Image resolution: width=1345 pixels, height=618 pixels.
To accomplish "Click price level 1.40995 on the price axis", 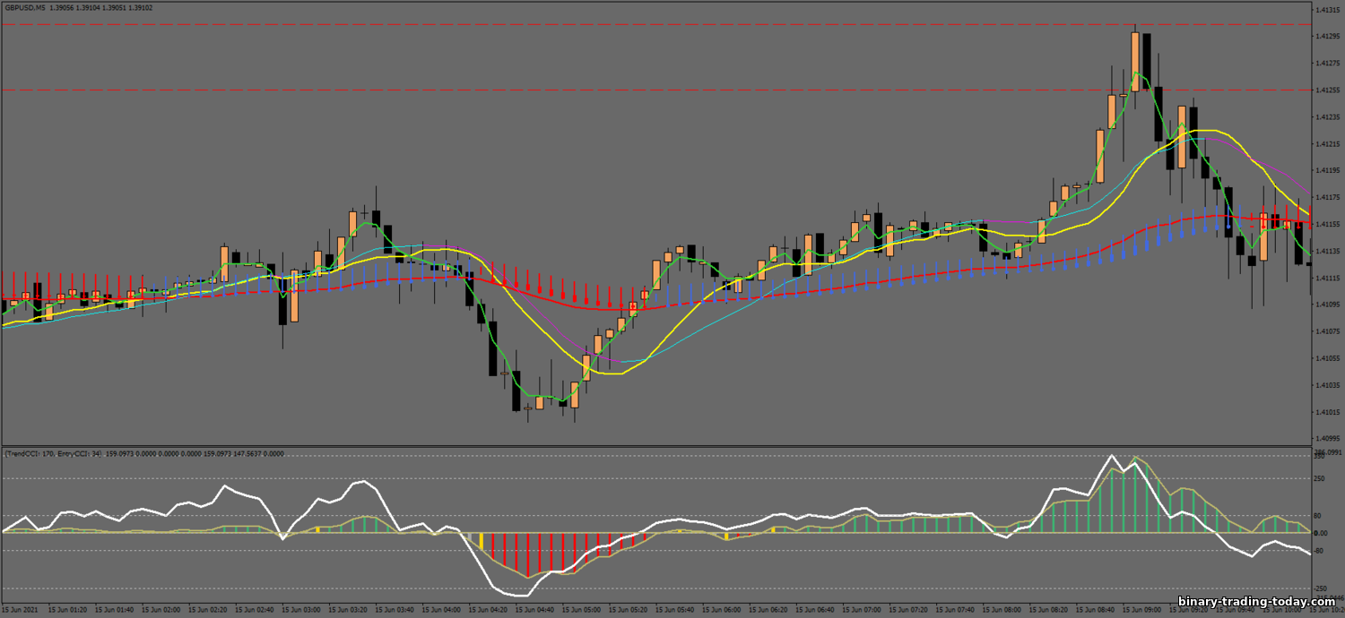I will 1327,439.
